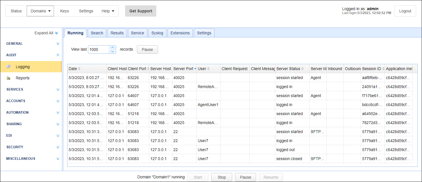Click the Application Inst column header
Screen dimensions: 422x182
pyautogui.click(x=398, y=69)
